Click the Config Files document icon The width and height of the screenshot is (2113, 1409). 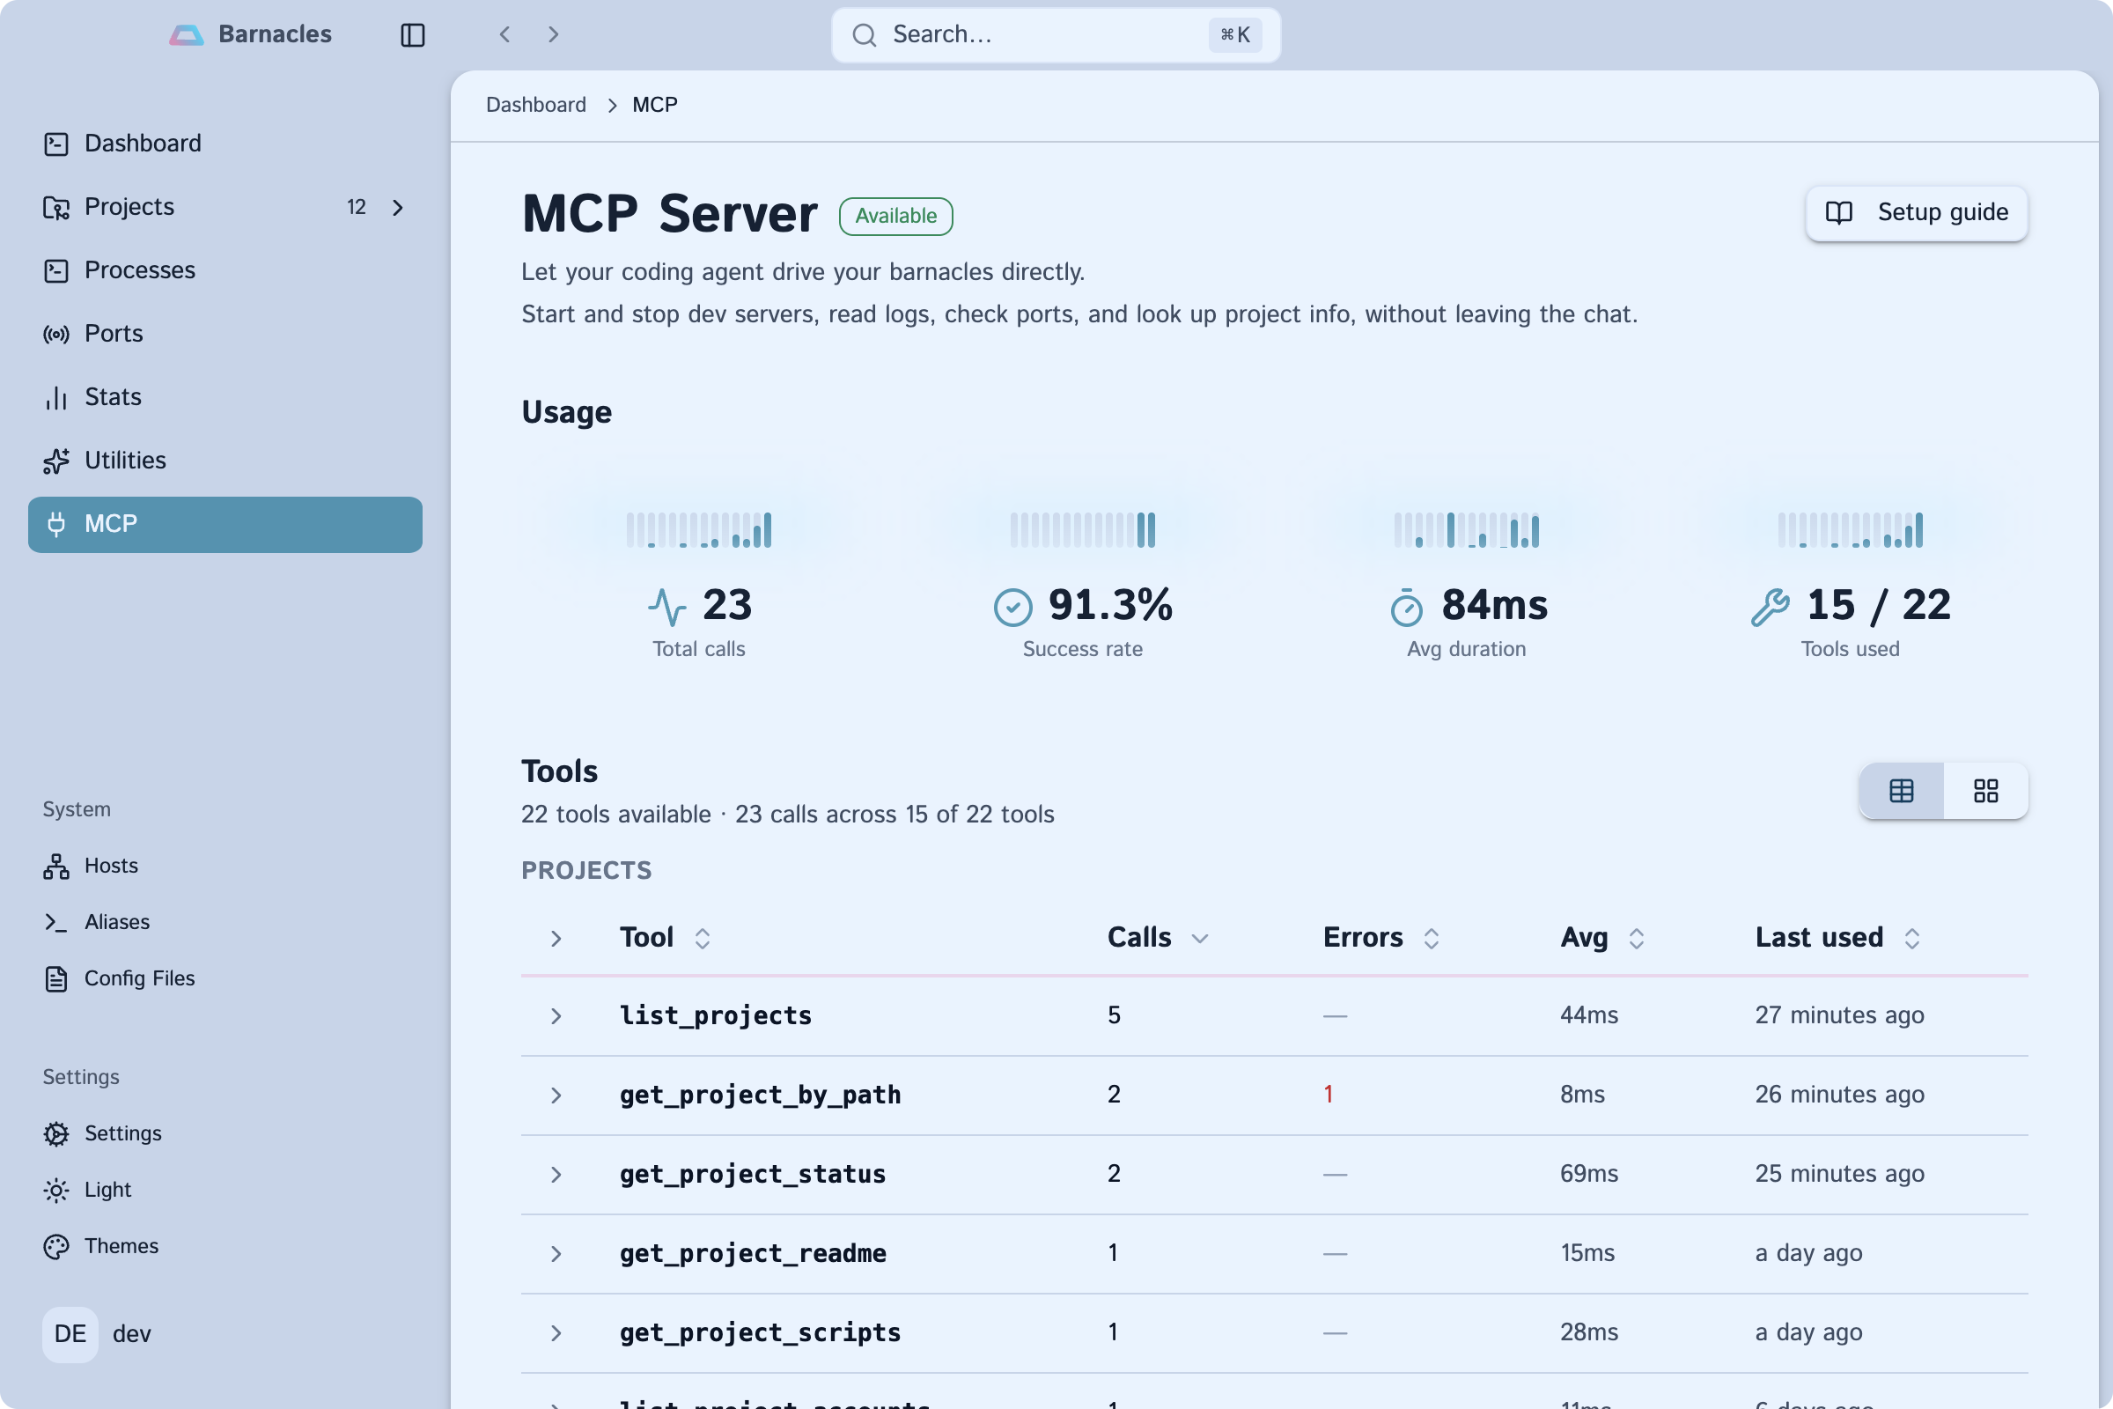click(55, 978)
